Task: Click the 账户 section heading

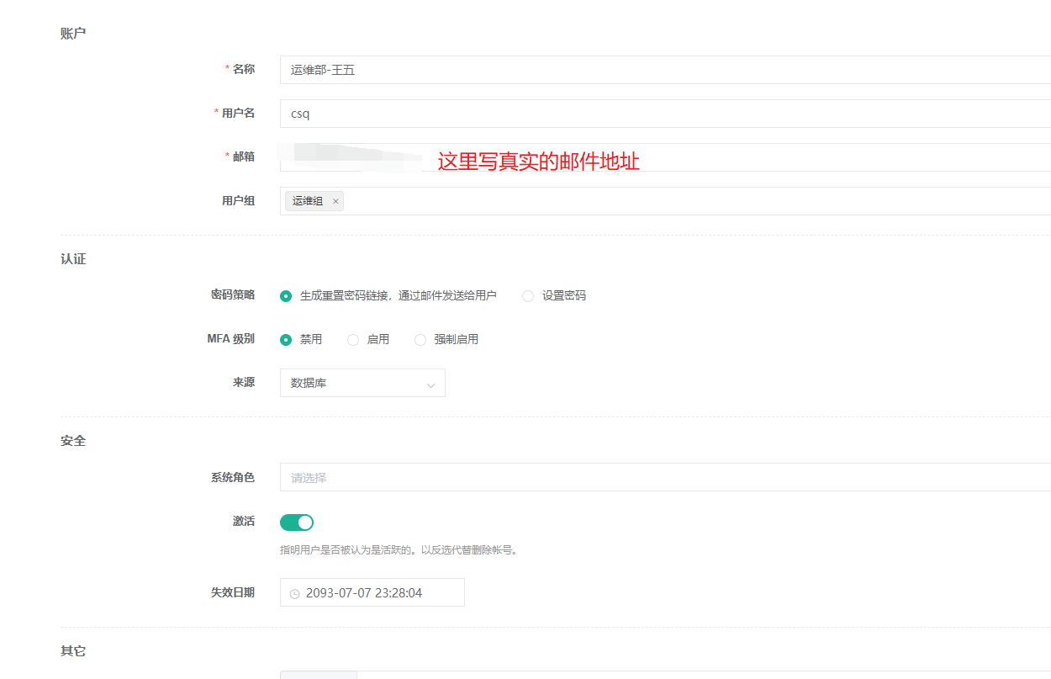Action: (x=73, y=34)
